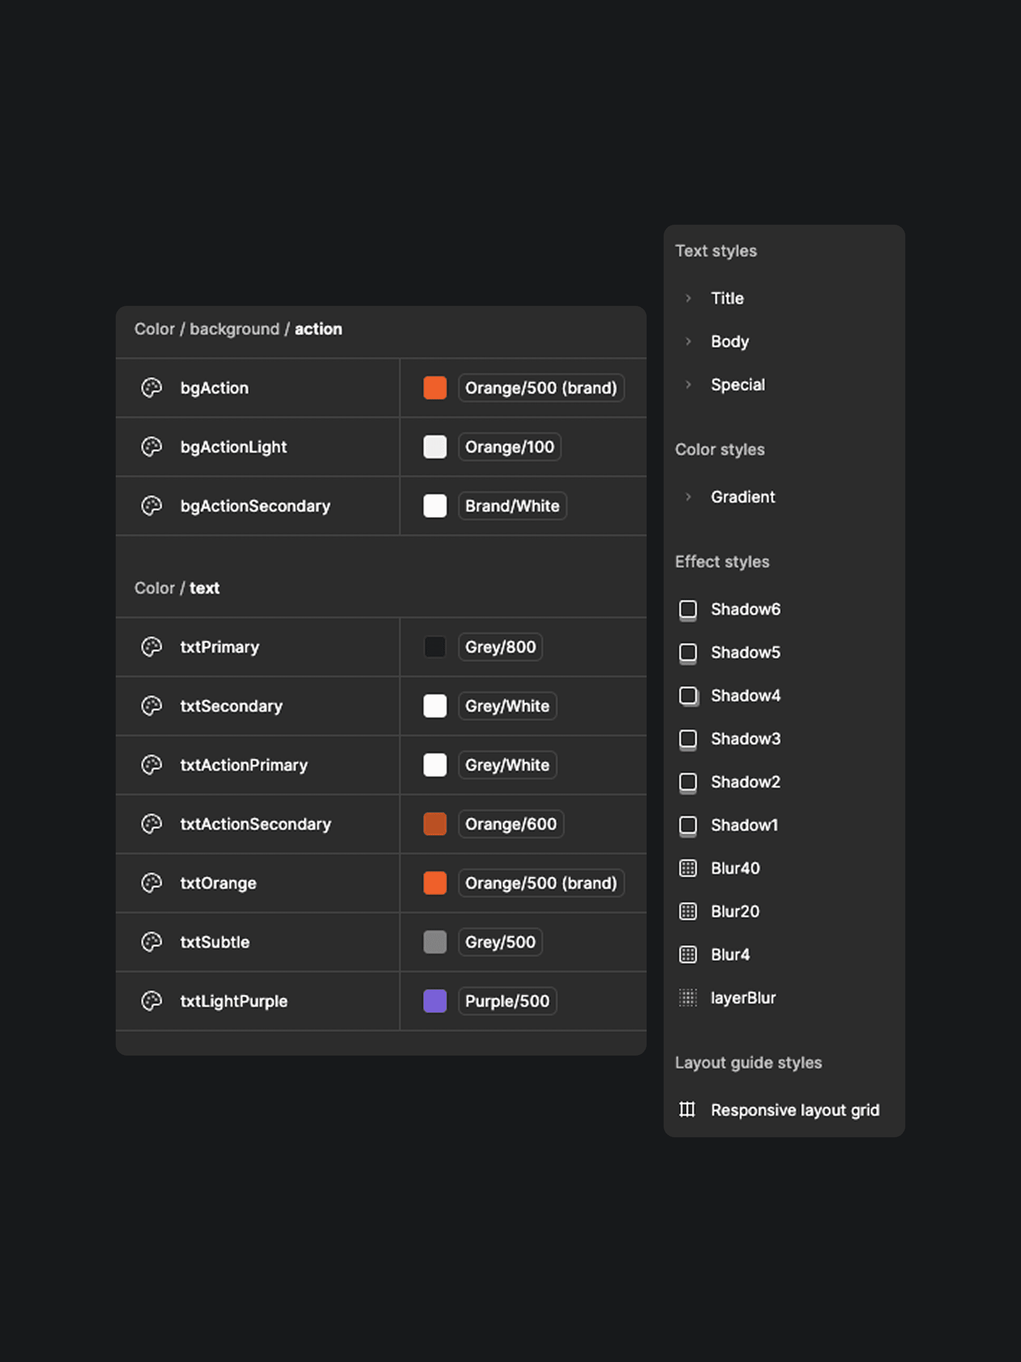Select the bgAction variable name
1021x1362 pixels.
pos(215,388)
